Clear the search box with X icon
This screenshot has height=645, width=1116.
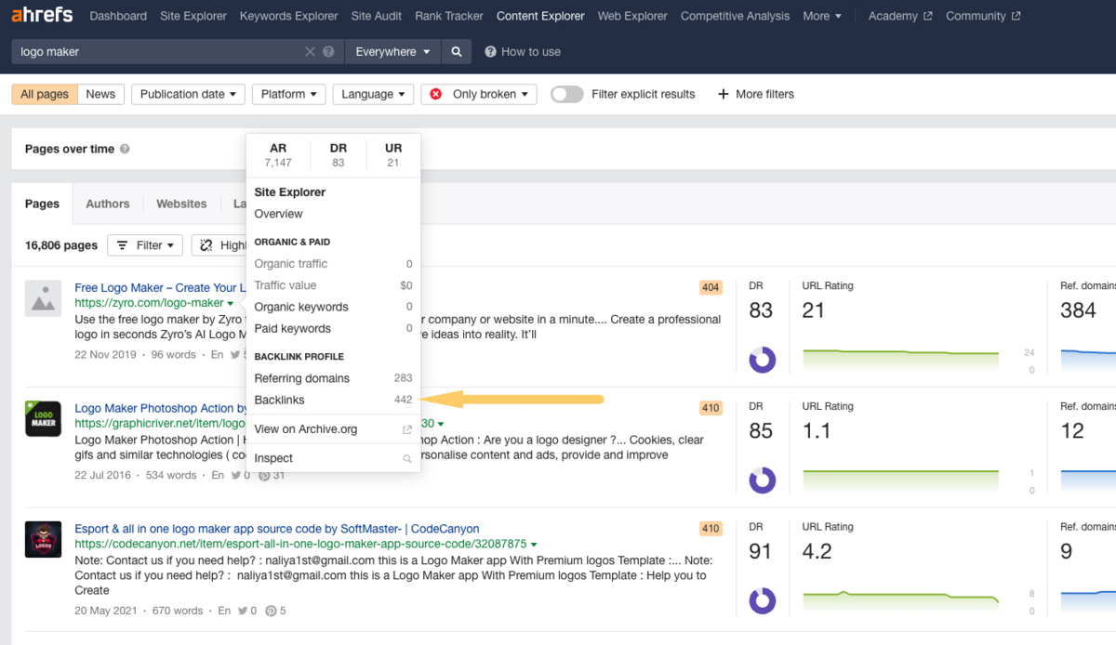click(x=311, y=52)
